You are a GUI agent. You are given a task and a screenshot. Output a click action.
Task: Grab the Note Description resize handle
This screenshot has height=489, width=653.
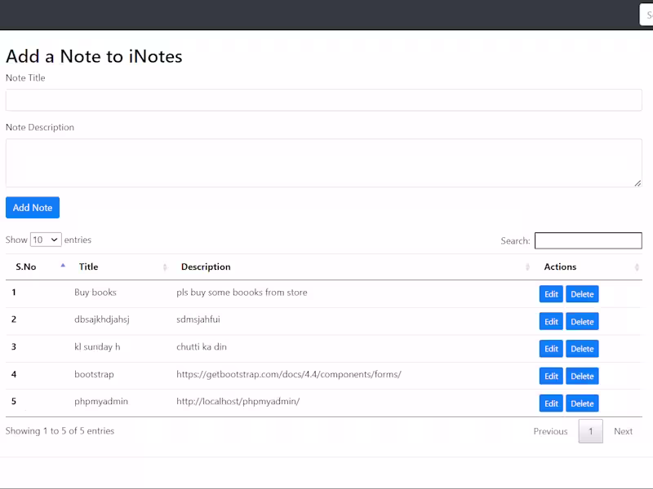[x=637, y=183]
